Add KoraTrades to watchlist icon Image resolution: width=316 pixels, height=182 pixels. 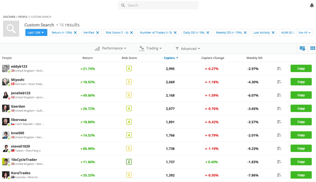point(279,175)
